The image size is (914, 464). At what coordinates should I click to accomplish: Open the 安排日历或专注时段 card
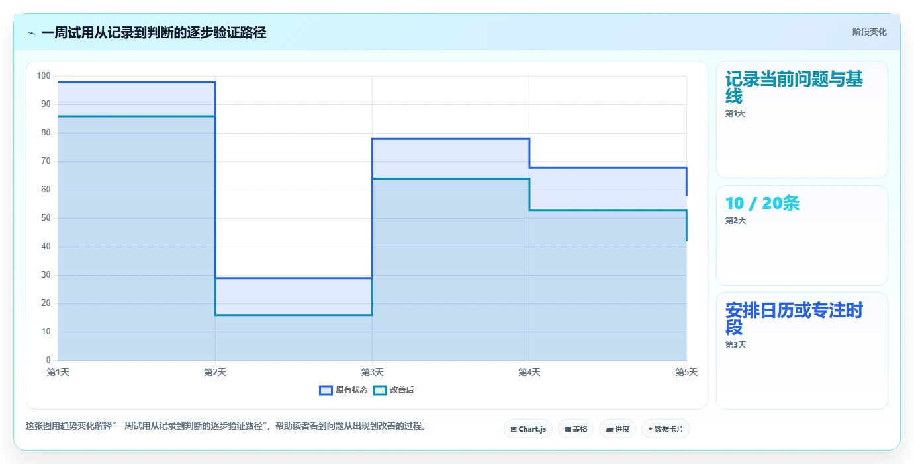click(x=802, y=351)
